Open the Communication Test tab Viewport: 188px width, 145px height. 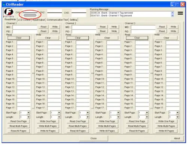(57, 20)
